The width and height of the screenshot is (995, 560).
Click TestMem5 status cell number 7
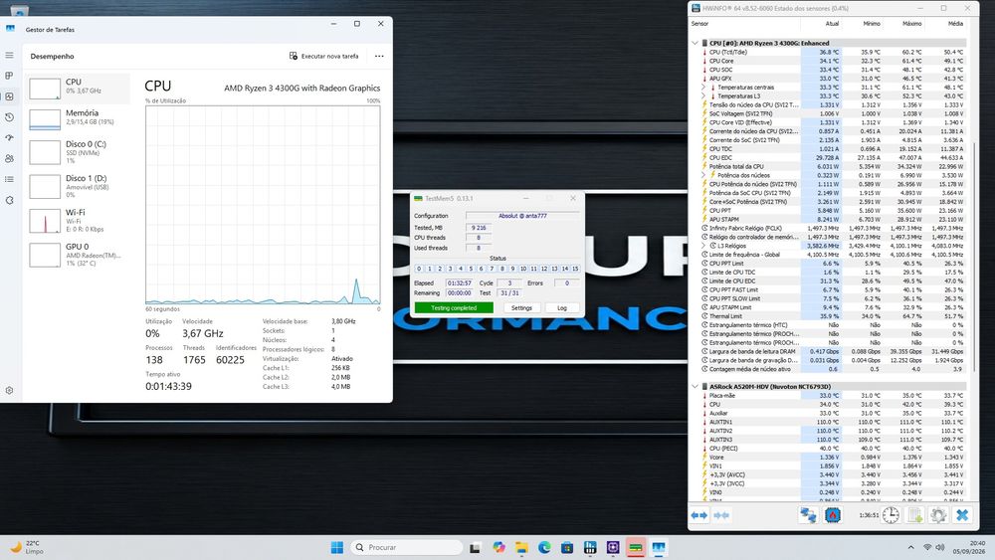(492, 269)
